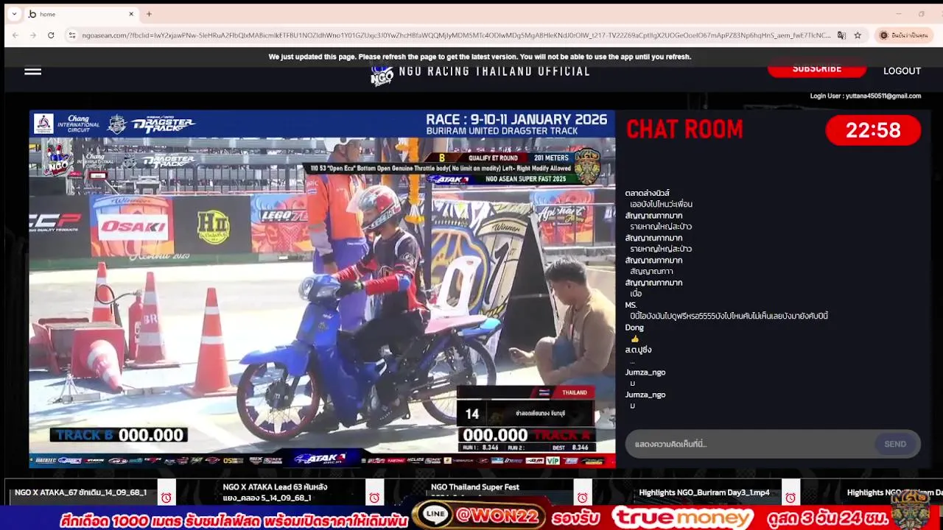
Task: Click chat username ส.ต.ปูซึ่ง
Action: click(639, 350)
